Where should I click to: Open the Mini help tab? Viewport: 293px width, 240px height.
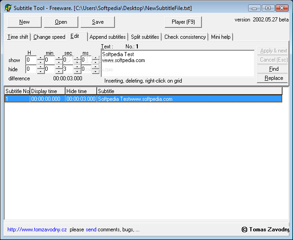click(x=221, y=37)
